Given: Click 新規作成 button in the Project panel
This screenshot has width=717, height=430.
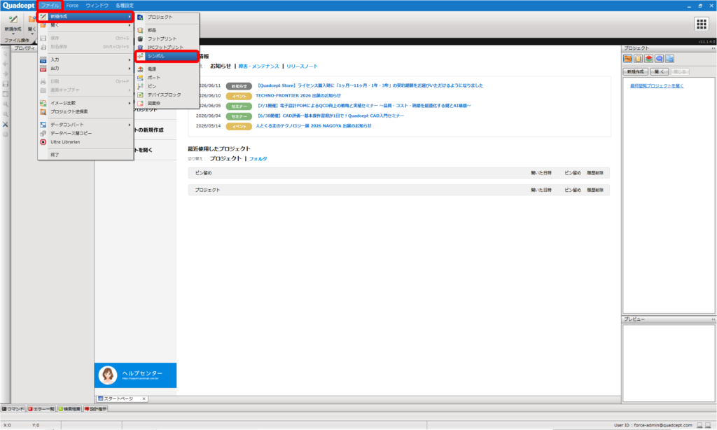Looking at the screenshot, I should (x=636, y=72).
